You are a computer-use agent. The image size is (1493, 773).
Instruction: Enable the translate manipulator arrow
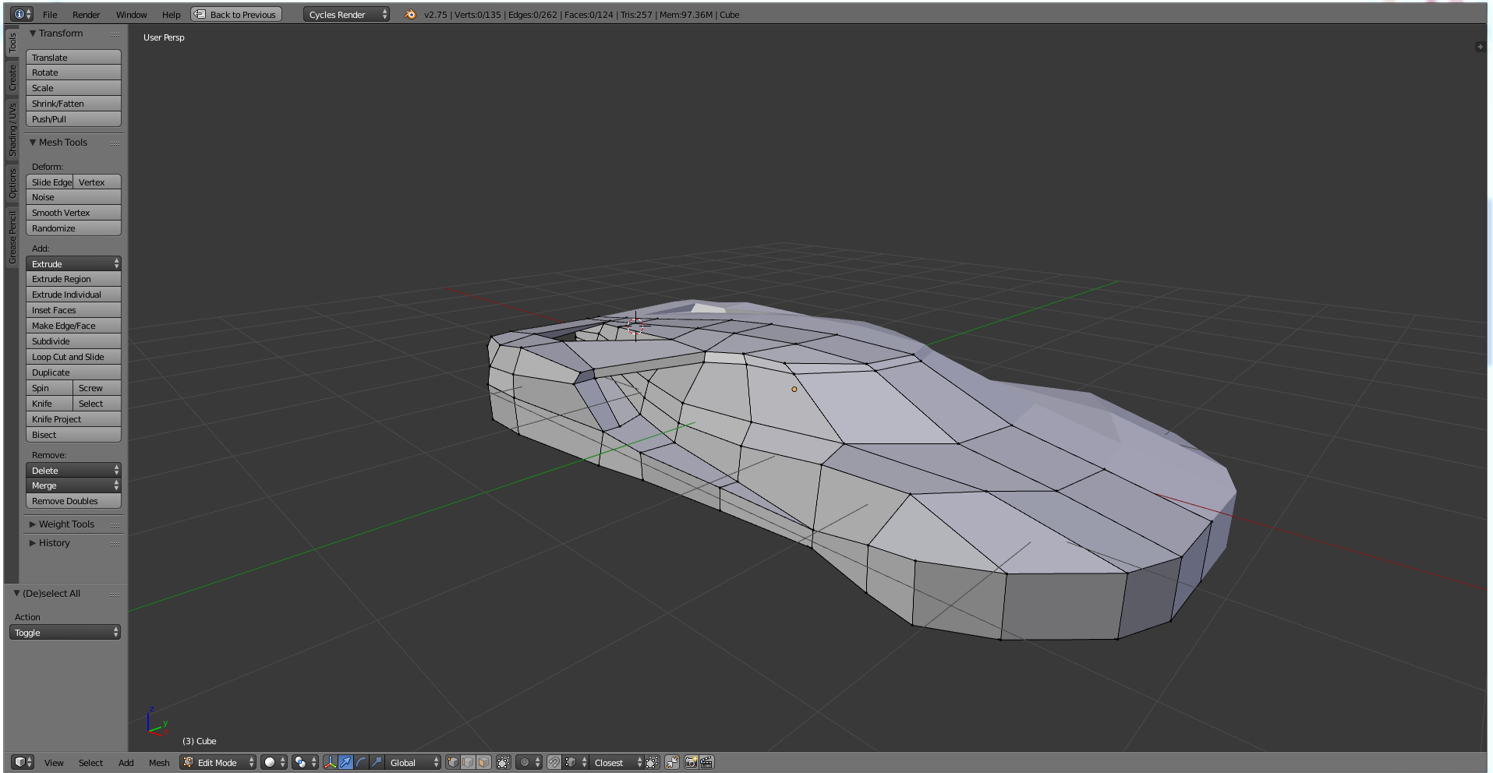pos(345,762)
